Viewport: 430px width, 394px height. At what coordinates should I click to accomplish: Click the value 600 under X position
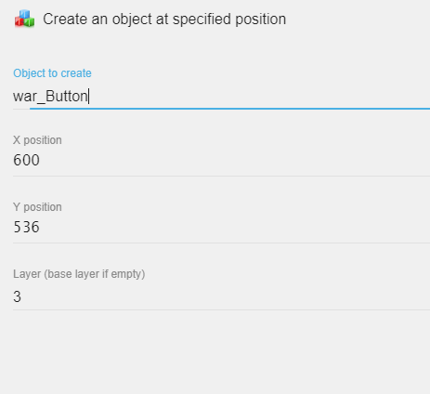point(26,161)
